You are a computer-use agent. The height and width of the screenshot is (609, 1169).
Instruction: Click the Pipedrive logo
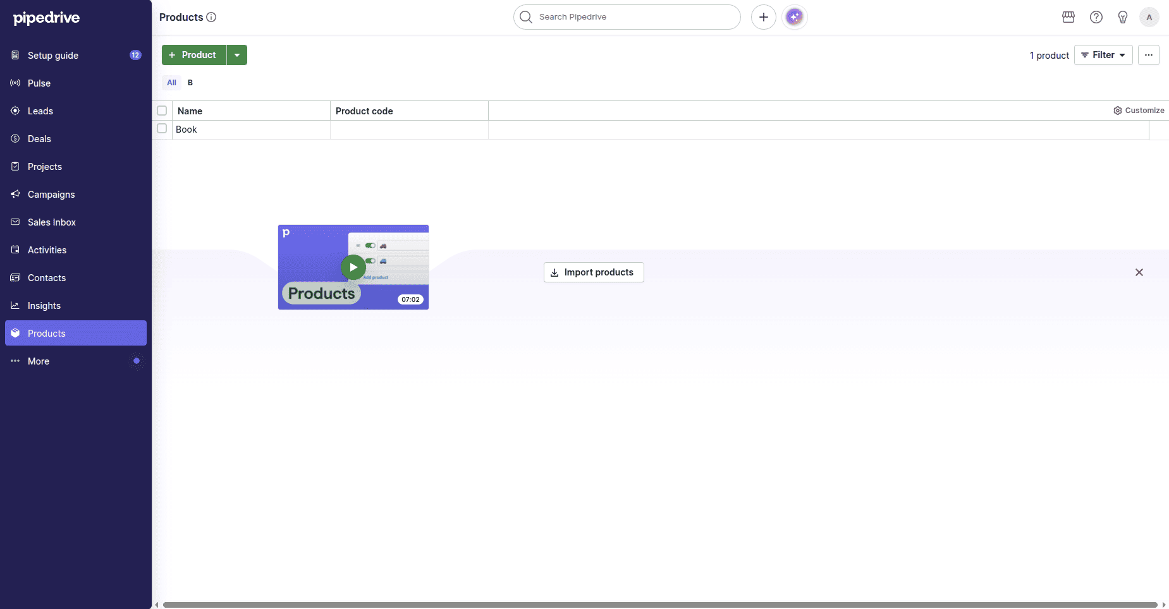tap(46, 18)
